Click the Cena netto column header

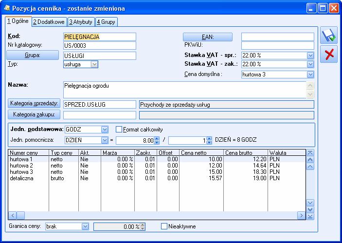click(x=201, y=152)
